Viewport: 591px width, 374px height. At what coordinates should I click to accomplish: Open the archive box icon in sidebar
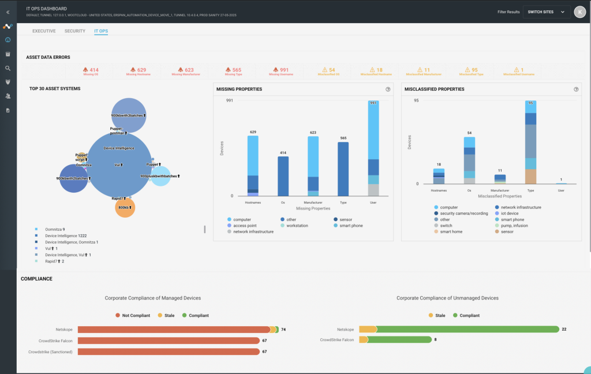coord(8,54)
